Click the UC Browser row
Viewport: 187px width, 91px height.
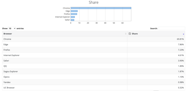pos(93,88)
